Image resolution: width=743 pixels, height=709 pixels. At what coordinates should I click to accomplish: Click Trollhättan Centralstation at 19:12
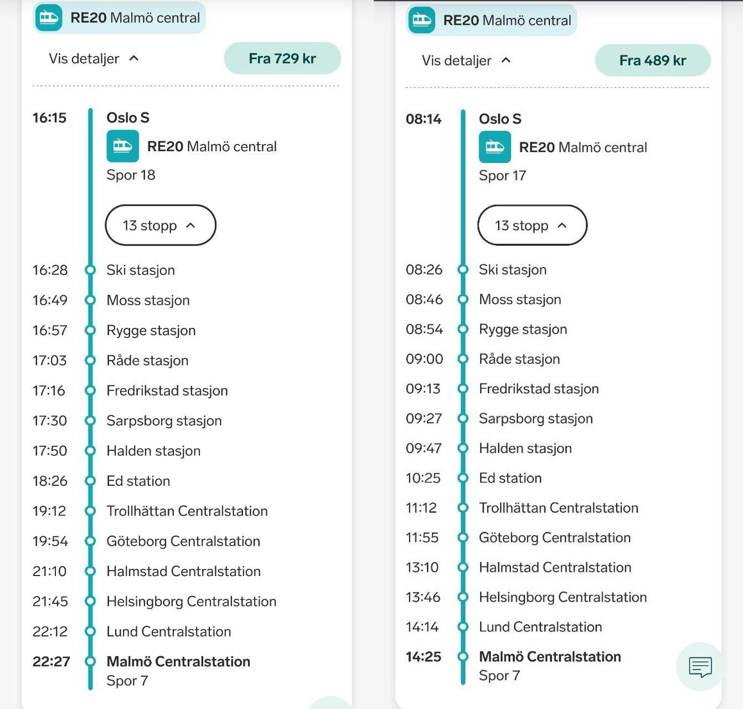click(187, 511)
